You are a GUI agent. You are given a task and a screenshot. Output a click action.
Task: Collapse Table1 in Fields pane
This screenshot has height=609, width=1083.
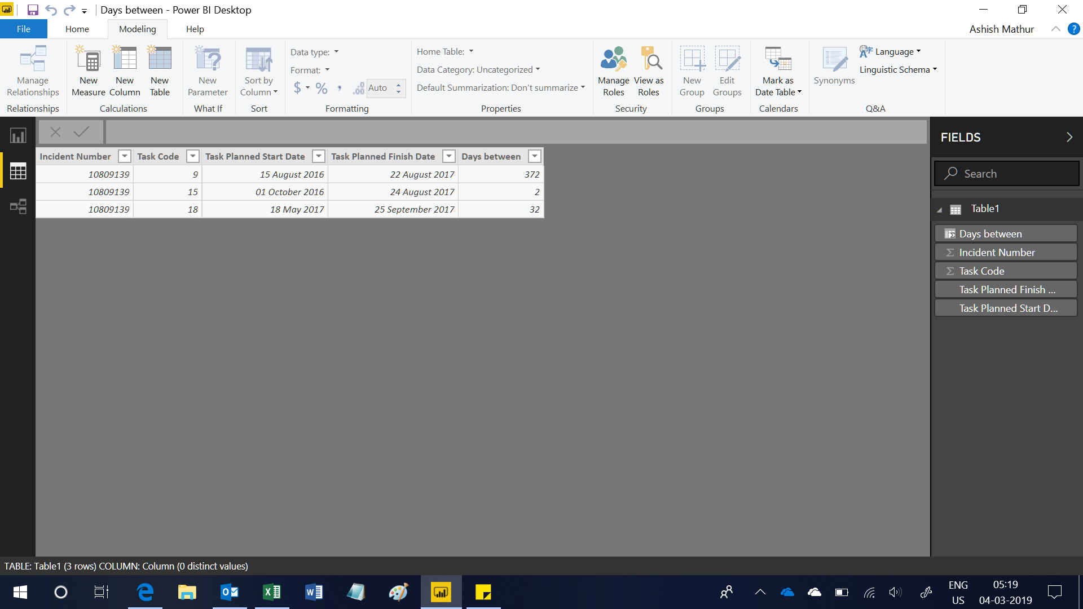click(x=940, y=210)
